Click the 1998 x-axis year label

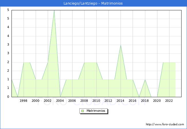[24, 101]
